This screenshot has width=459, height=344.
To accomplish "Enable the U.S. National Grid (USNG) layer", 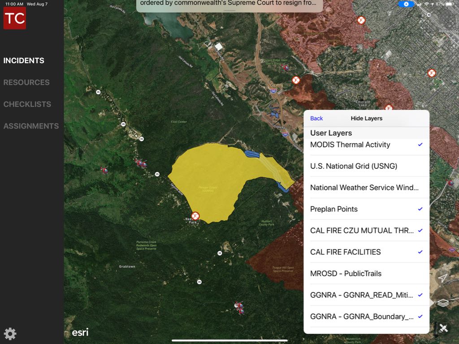I will click(x=366, y=166).
